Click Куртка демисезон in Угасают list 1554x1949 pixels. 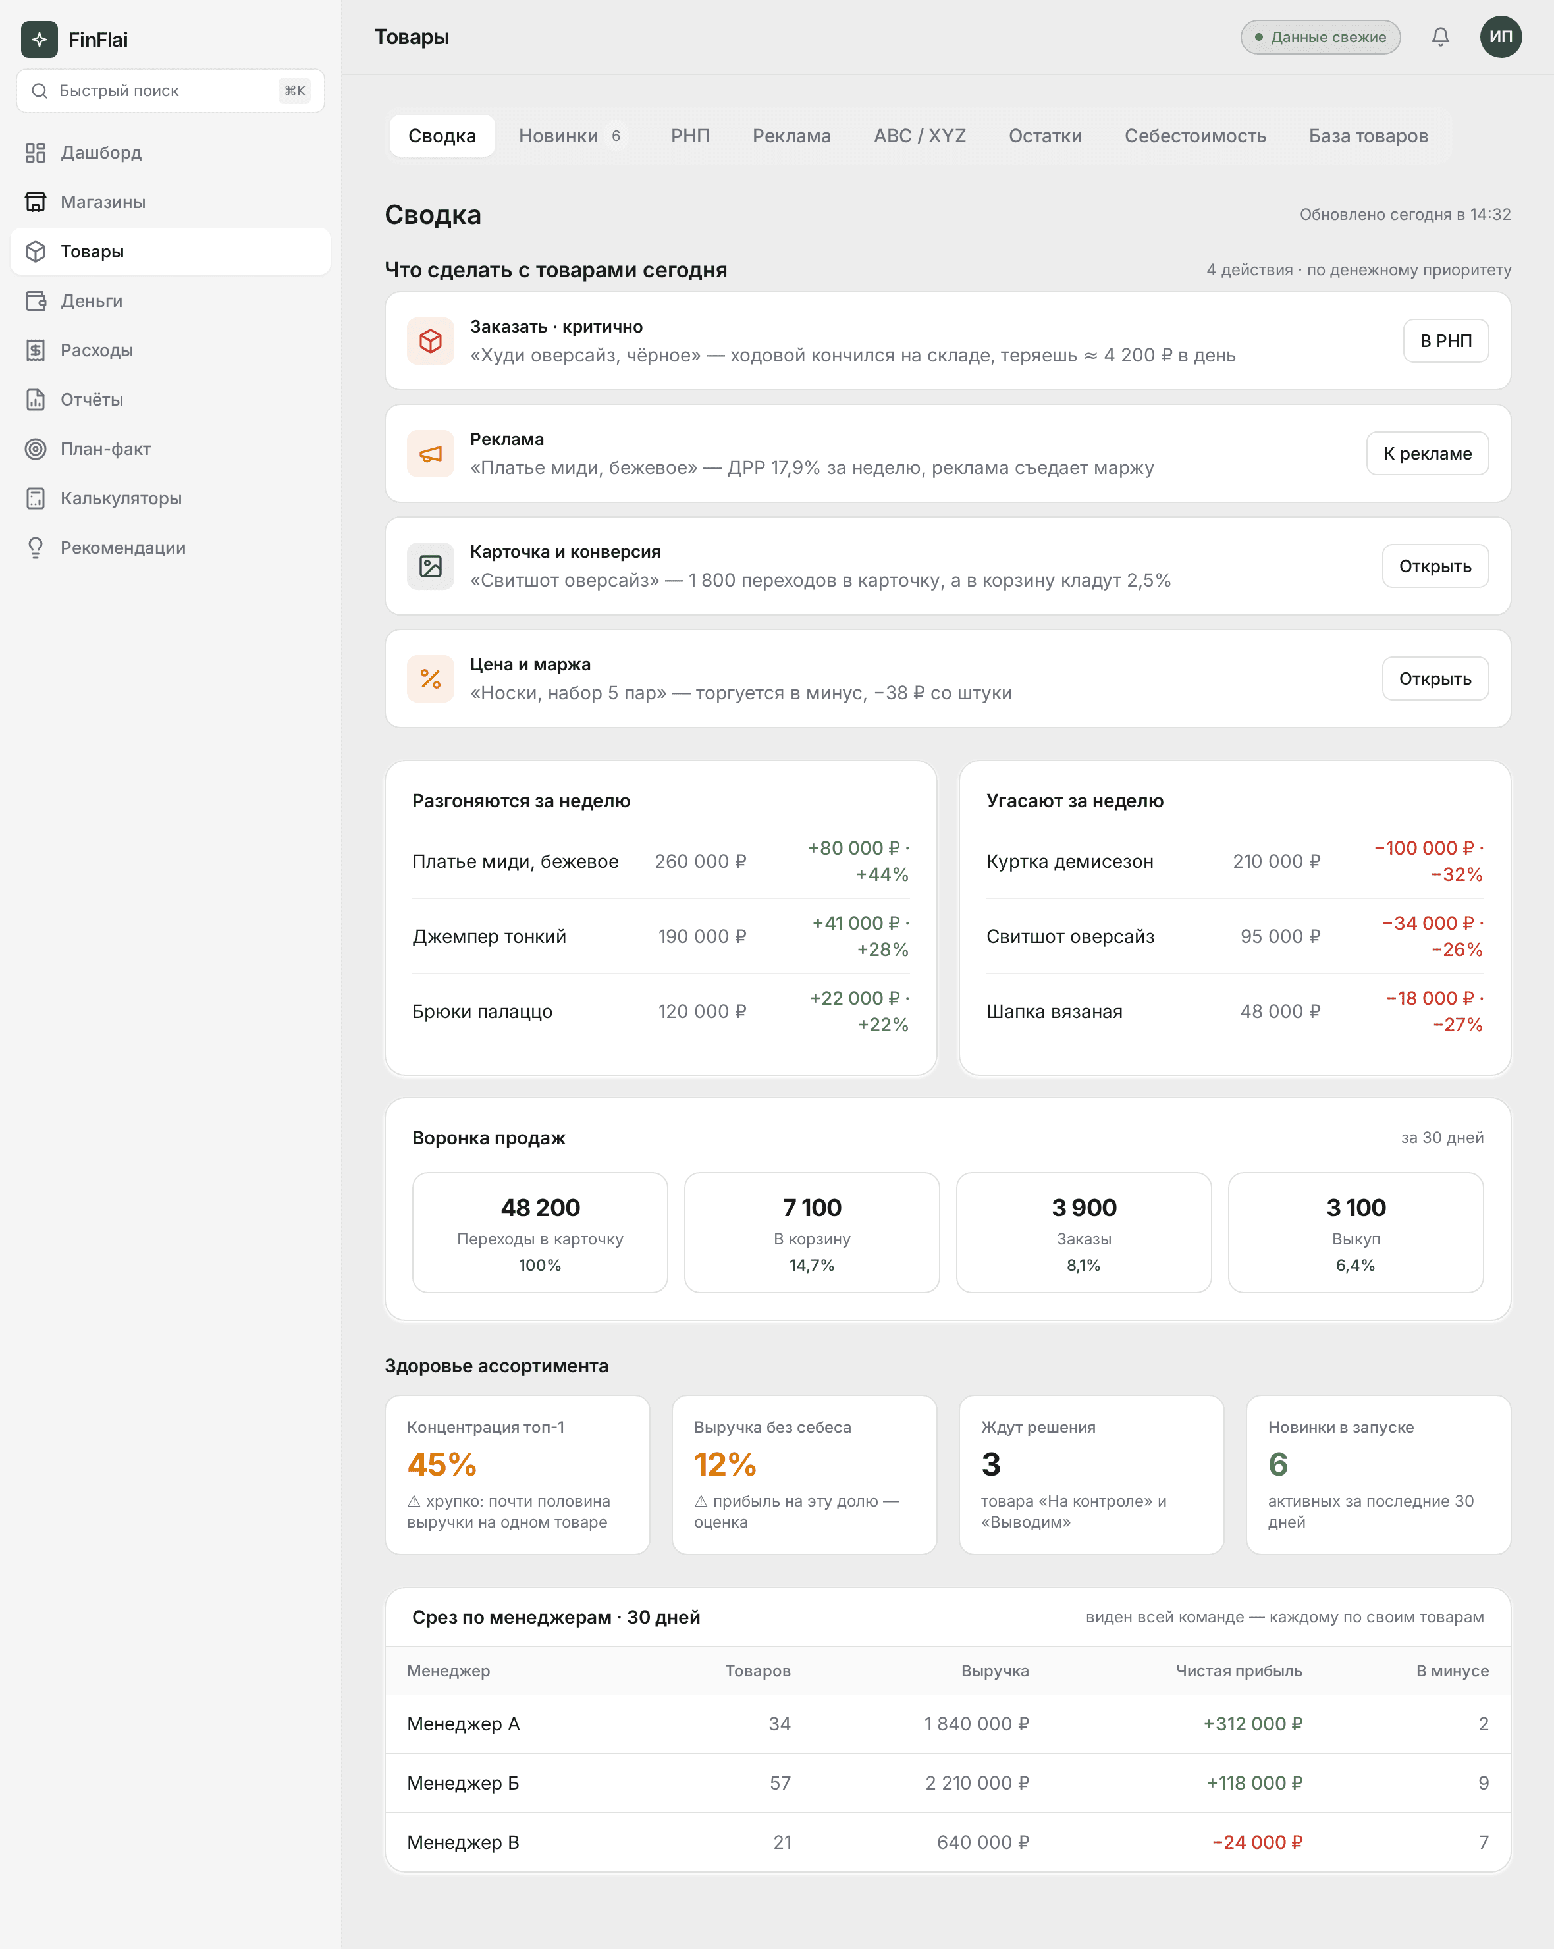[x=1069, y=861]
